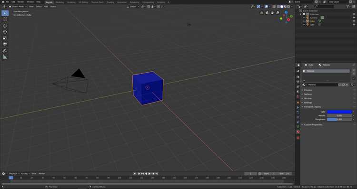The width and height of the screenshot is (357, 189).
Task: Switch to the Modeling workspace tab
Action: (x=59, y=2)
